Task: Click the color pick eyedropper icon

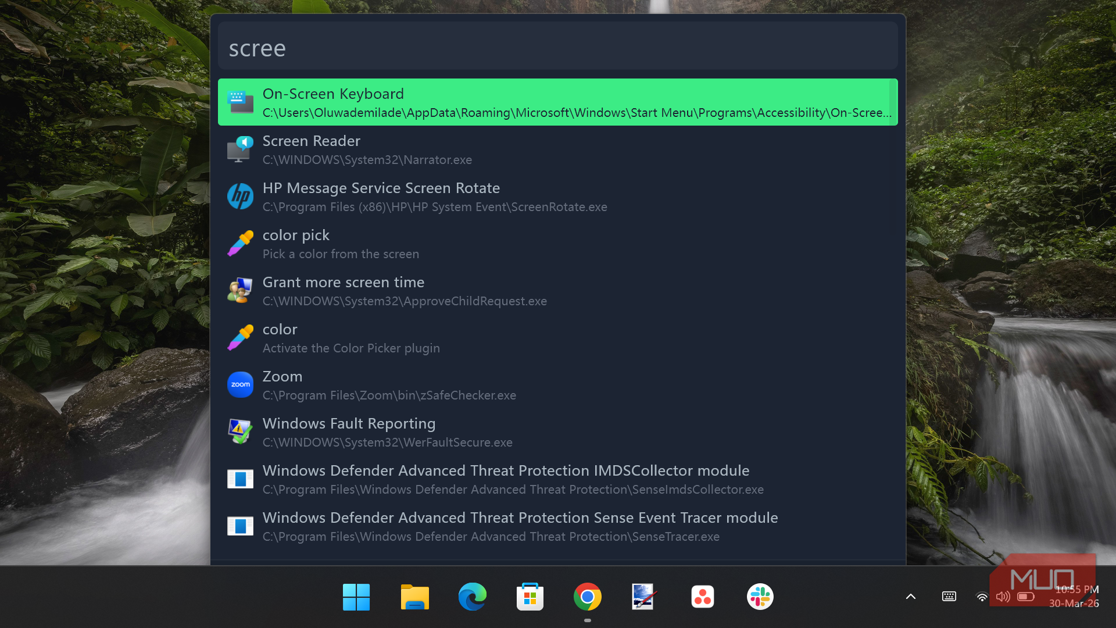Action: pos(240,244)
